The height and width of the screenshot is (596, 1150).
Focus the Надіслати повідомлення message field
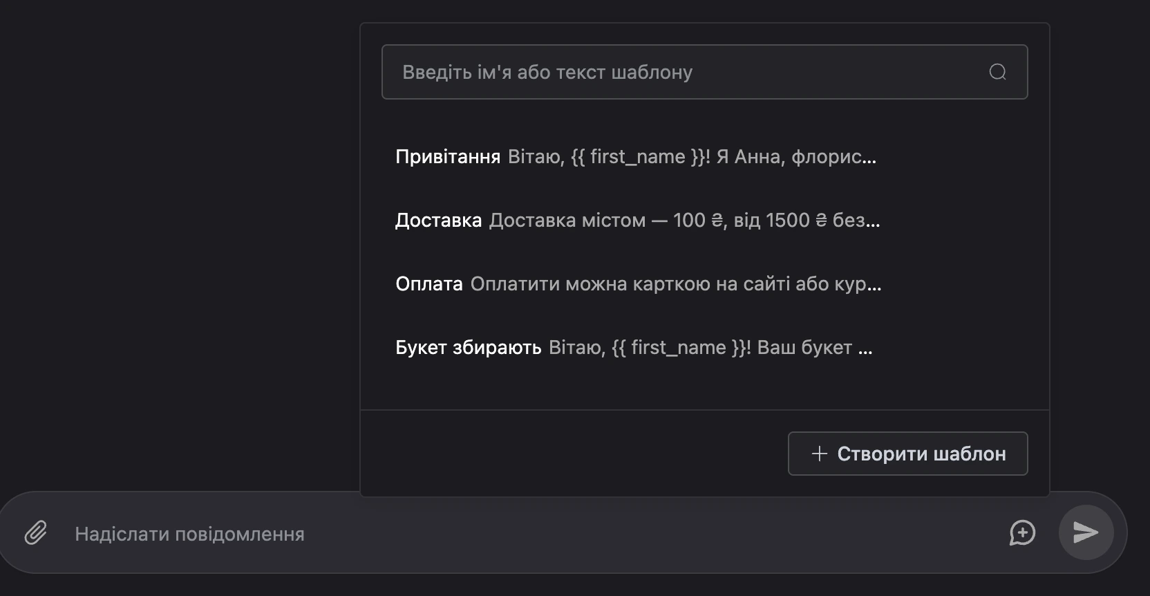click(532, 534)
